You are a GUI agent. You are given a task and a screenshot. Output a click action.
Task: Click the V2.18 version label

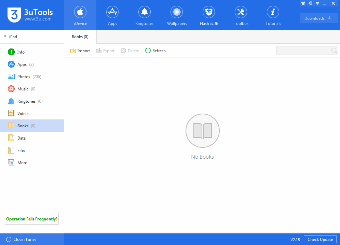(295, 240)
